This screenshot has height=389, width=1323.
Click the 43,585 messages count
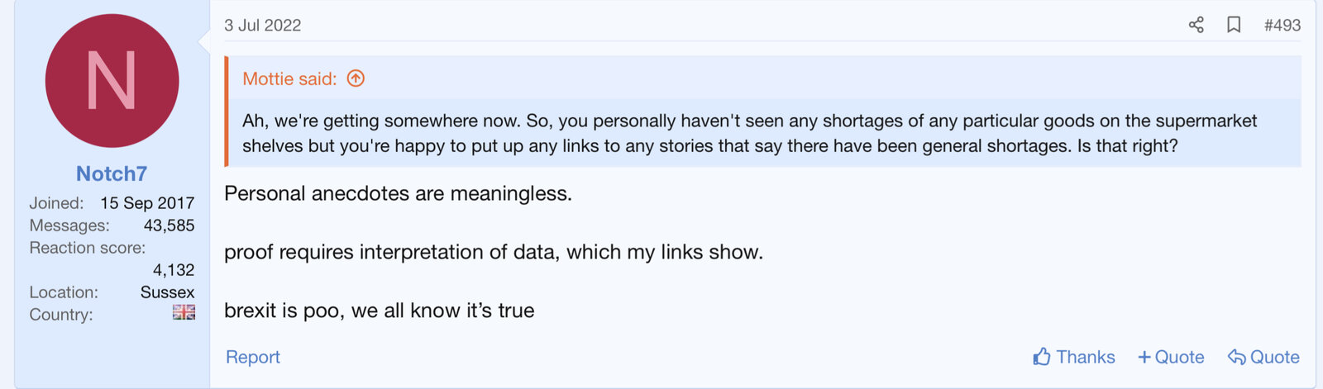tap(169, 225)
